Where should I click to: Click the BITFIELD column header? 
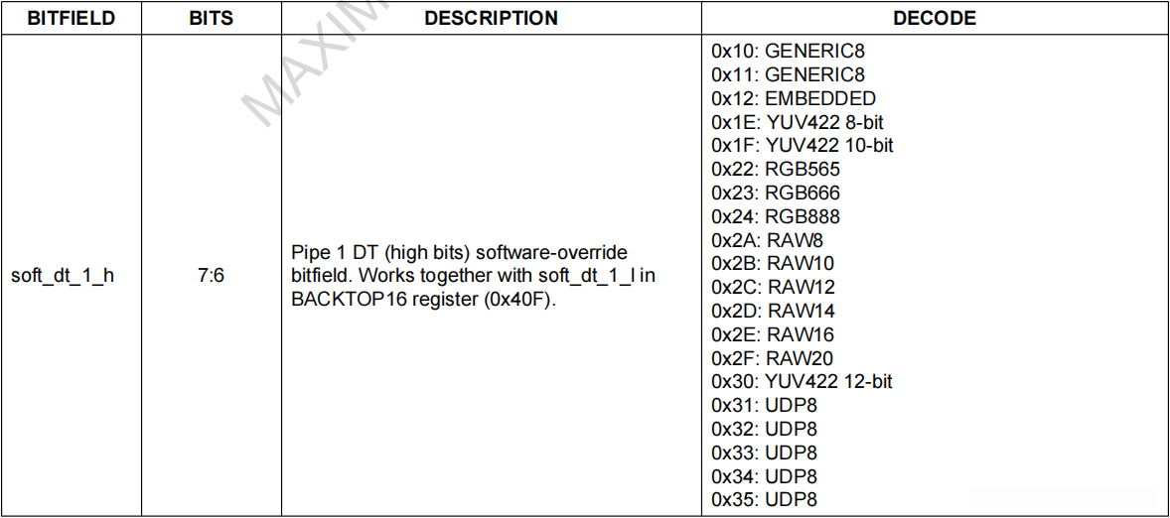click(71, 18)
